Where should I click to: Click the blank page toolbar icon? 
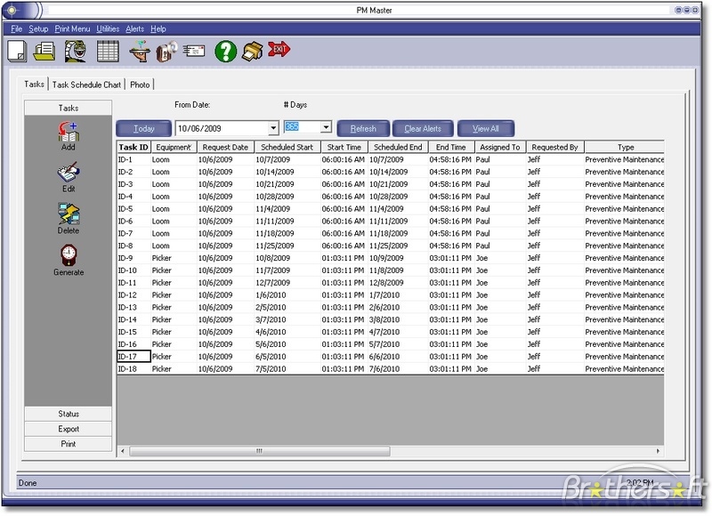tap(17, 51)
